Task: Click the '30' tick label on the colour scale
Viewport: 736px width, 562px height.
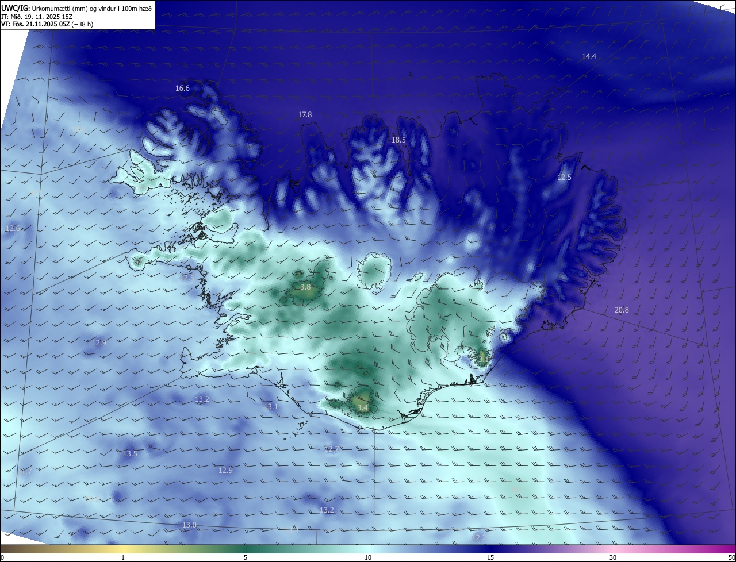Action: (x=613, y=557)
